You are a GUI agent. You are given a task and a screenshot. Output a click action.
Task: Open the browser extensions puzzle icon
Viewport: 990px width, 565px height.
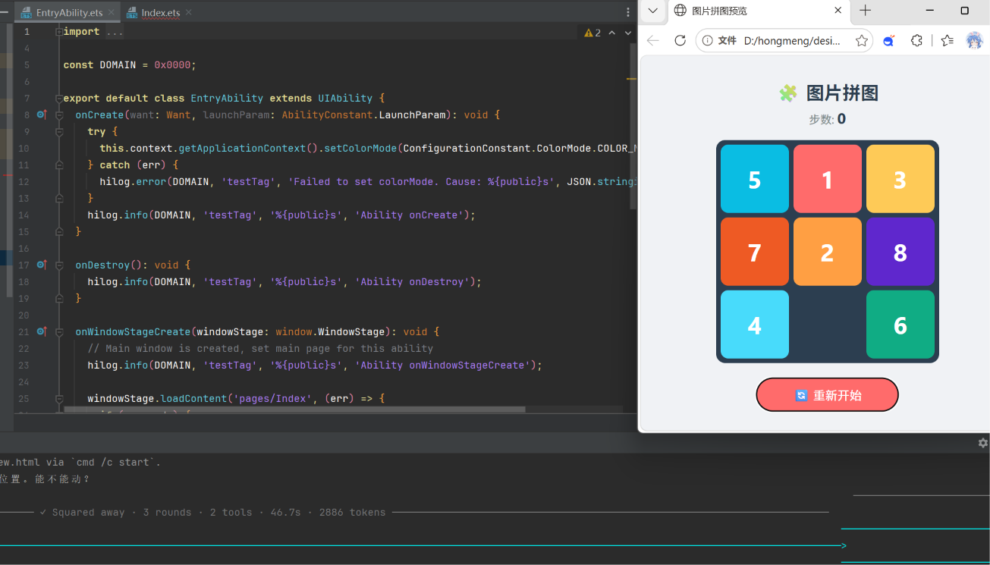click(x=916, y=41)
